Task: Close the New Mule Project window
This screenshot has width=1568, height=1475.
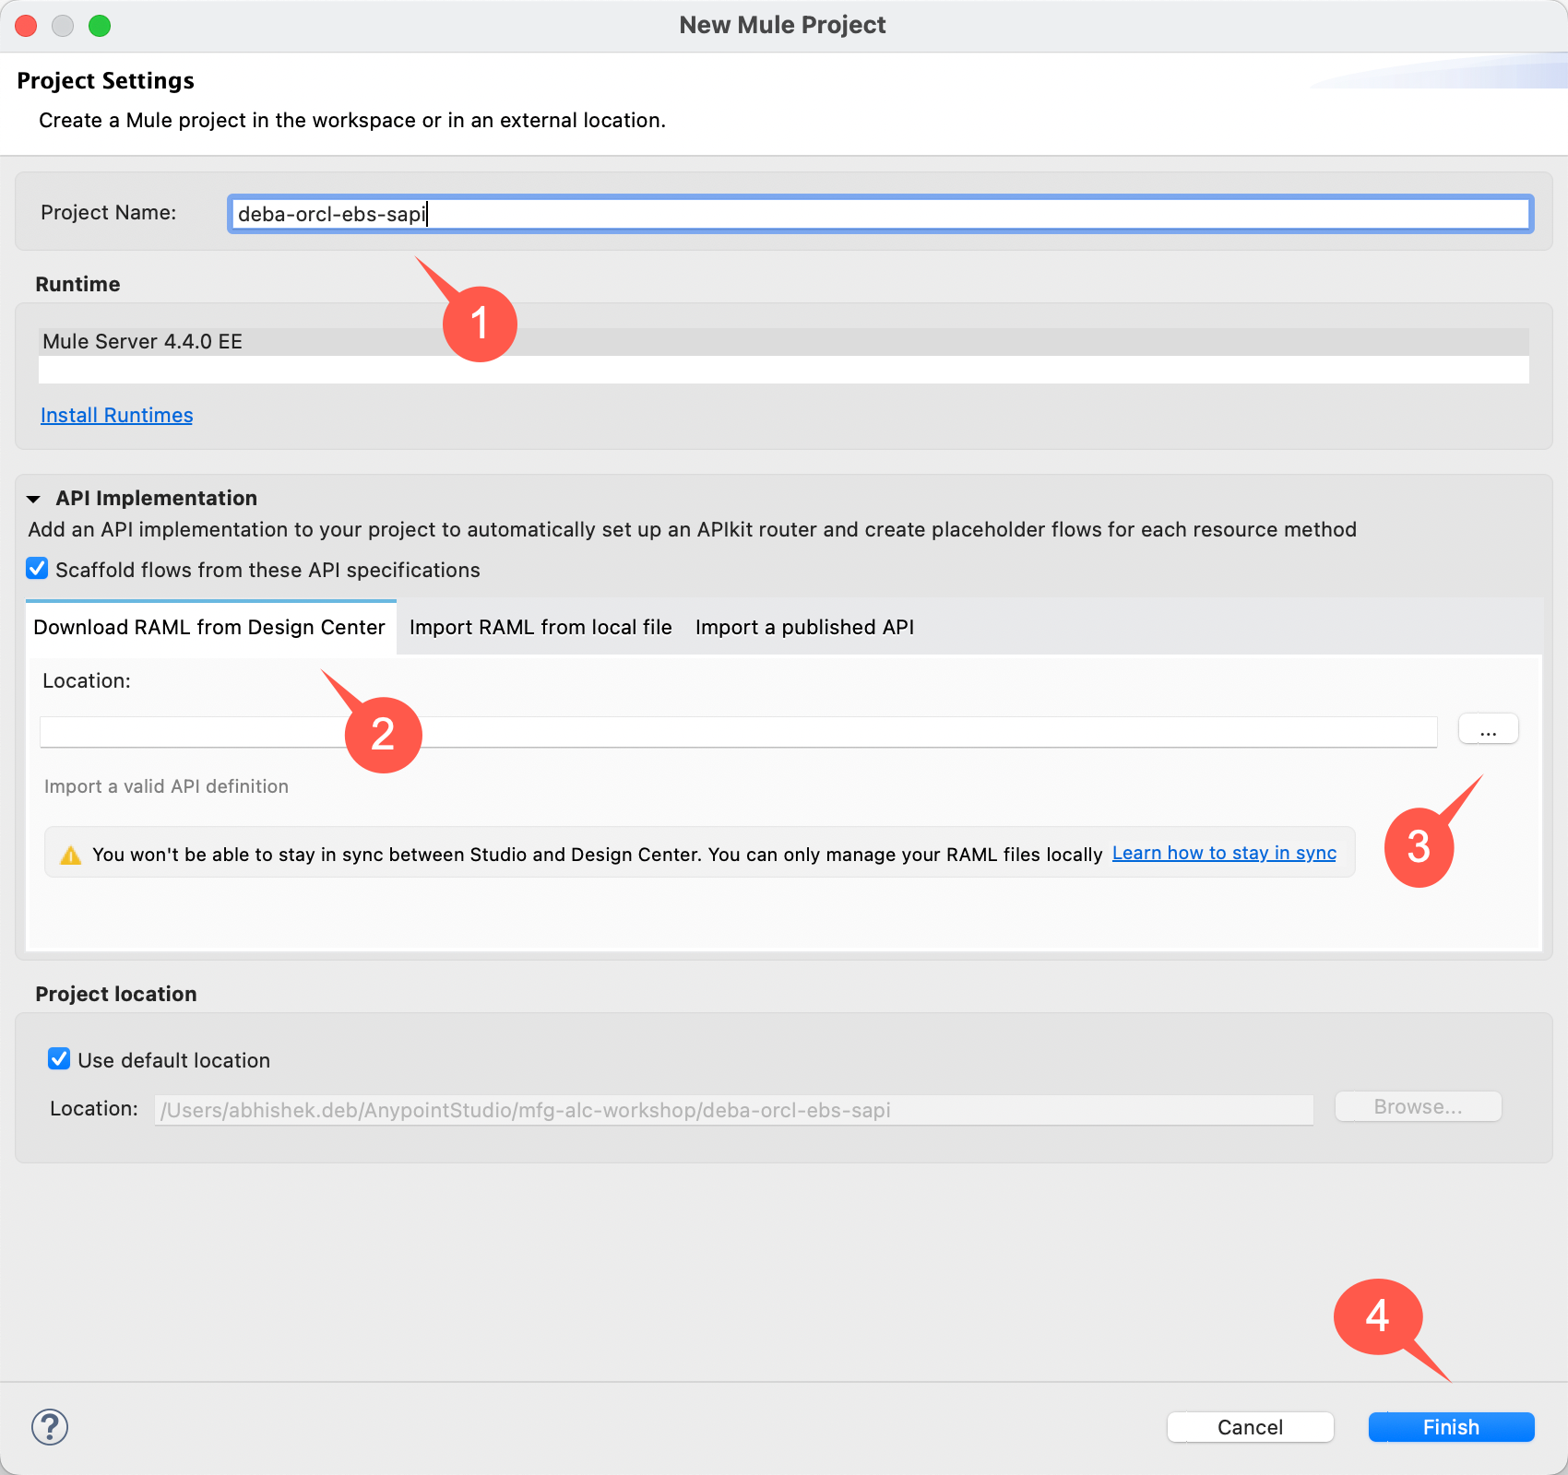Action: pyautogui.click(x=26, y=26)
